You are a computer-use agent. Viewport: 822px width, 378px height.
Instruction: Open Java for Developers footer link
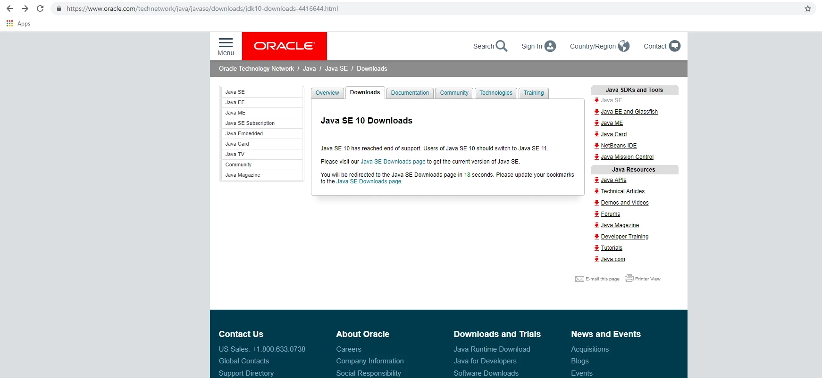coord(485,361)
